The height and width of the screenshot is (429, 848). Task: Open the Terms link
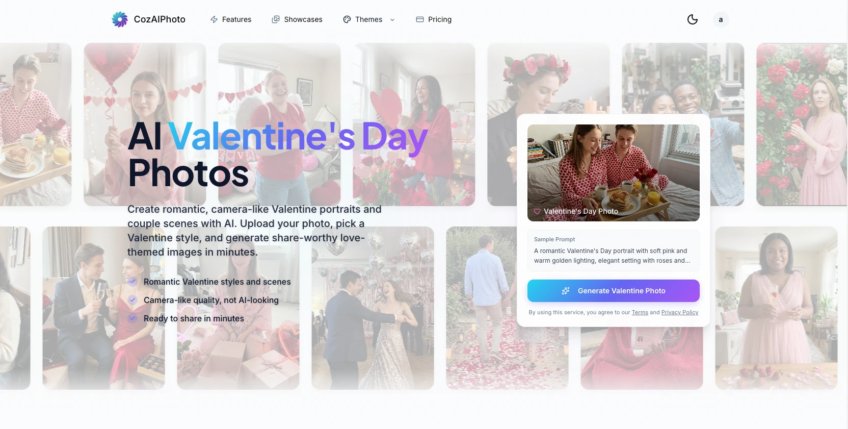coord(640,312)
